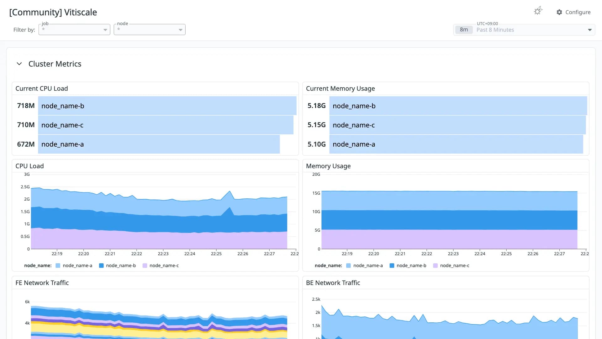
Task: Click node_name-a swatch in CPU Load legend
Action: tap(58, 266)
